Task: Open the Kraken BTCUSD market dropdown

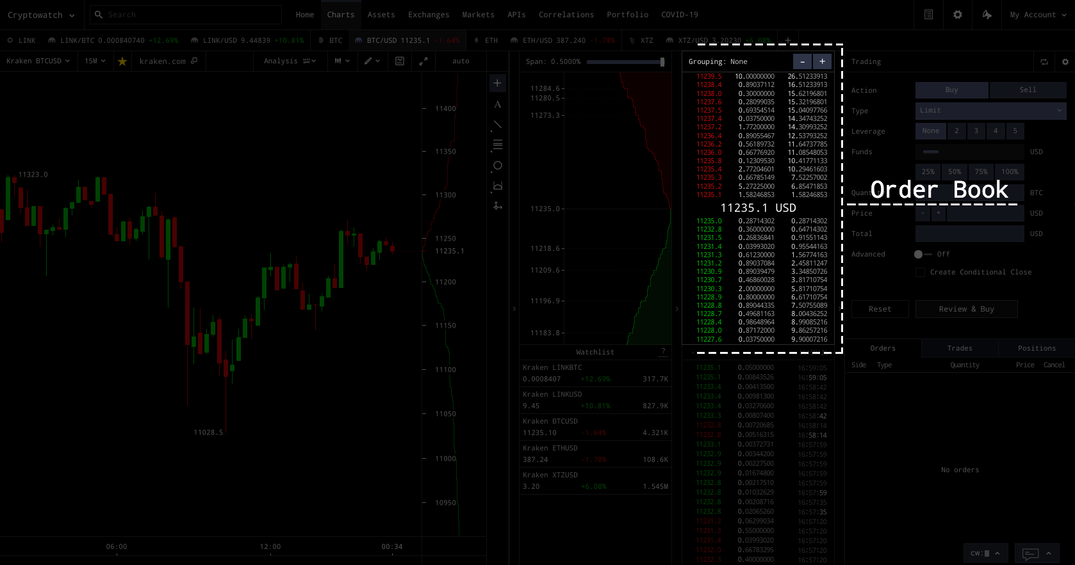Action: 38,61
